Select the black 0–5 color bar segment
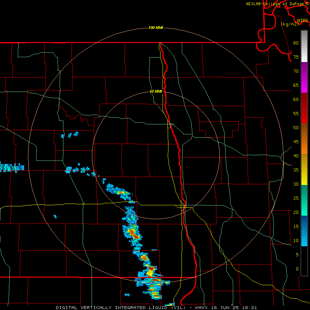310x310 pixels. coord(304,261)
